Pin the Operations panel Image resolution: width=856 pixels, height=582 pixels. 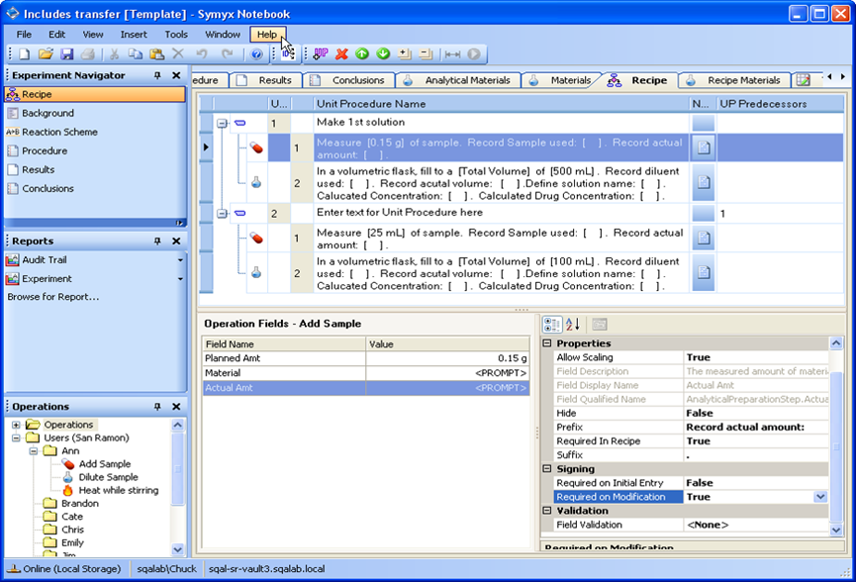[x=157, y=406]
